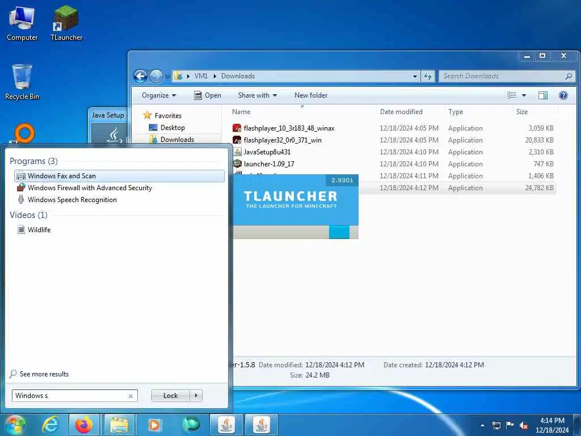Open Internet Explorer from the taskbar

(50, 425)
